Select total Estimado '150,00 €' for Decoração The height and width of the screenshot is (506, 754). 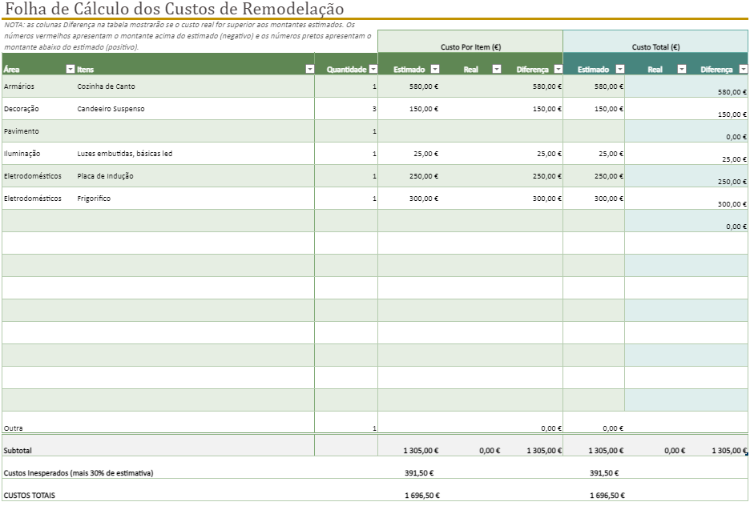click(609, 109)
